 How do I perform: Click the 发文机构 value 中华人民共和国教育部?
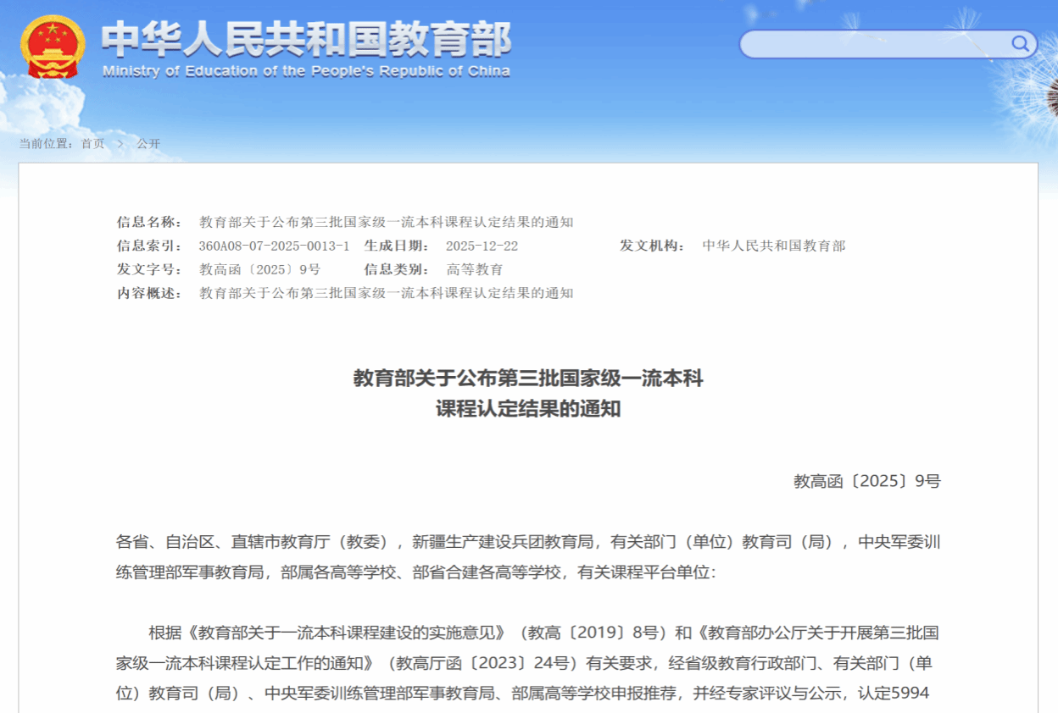click(773, 246)
